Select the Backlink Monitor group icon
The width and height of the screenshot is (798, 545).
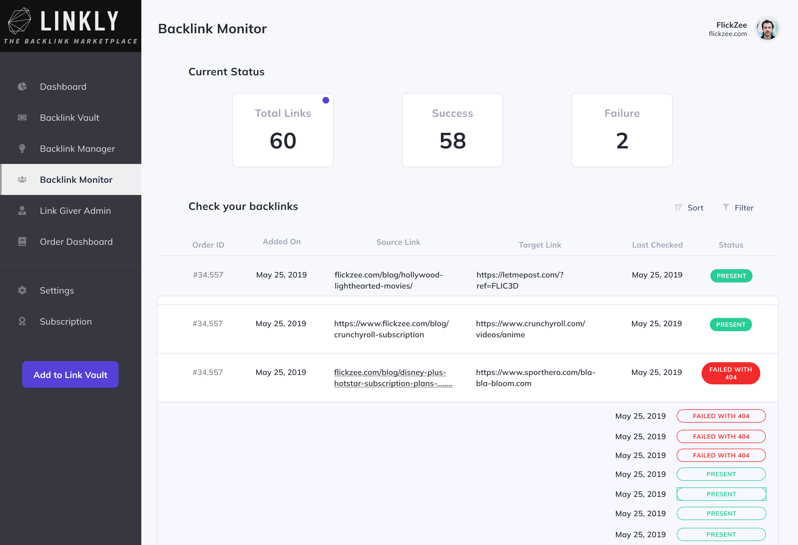pyautogui.click(x=22, y=179)
